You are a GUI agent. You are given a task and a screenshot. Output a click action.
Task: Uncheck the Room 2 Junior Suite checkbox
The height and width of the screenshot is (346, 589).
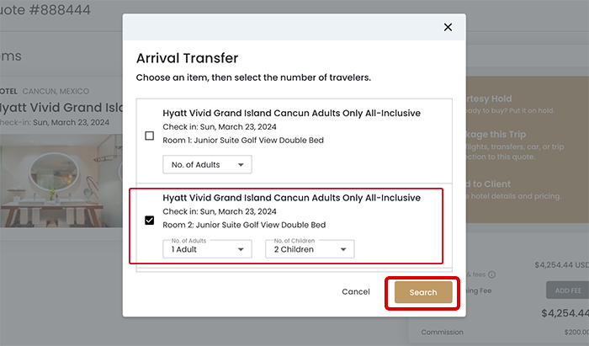point(150,221)
